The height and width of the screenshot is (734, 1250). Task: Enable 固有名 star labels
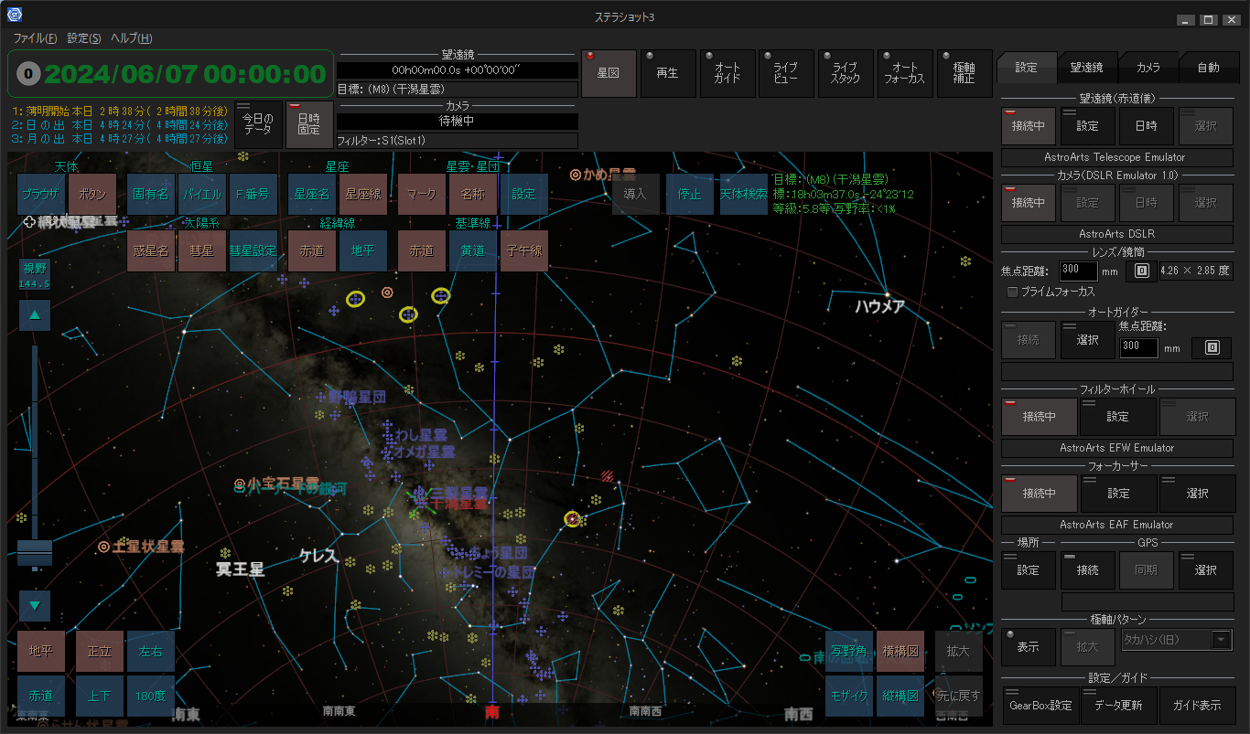pos(151,194)
